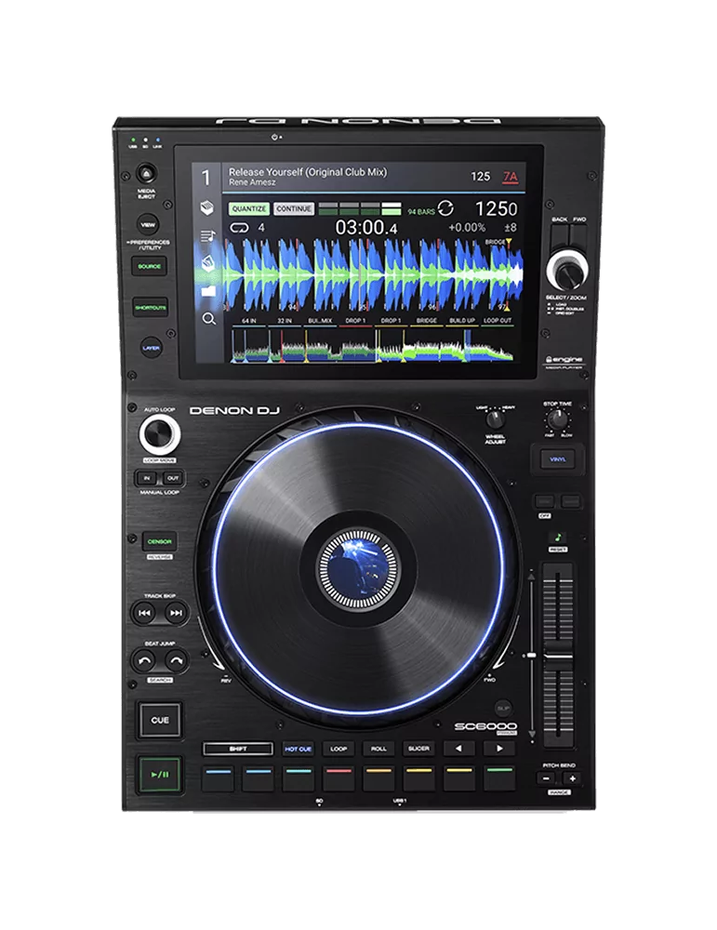Push the Auto Loop knob

click(x=160, y=434)
